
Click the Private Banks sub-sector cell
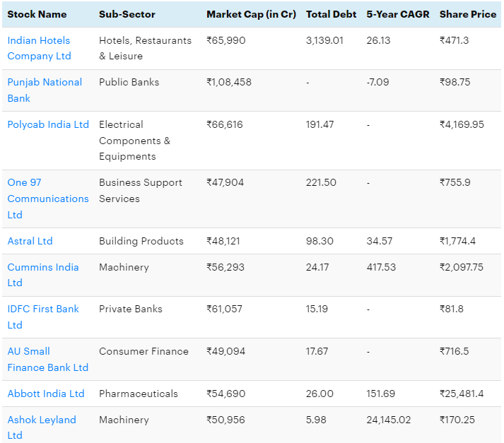coord(131,309)
